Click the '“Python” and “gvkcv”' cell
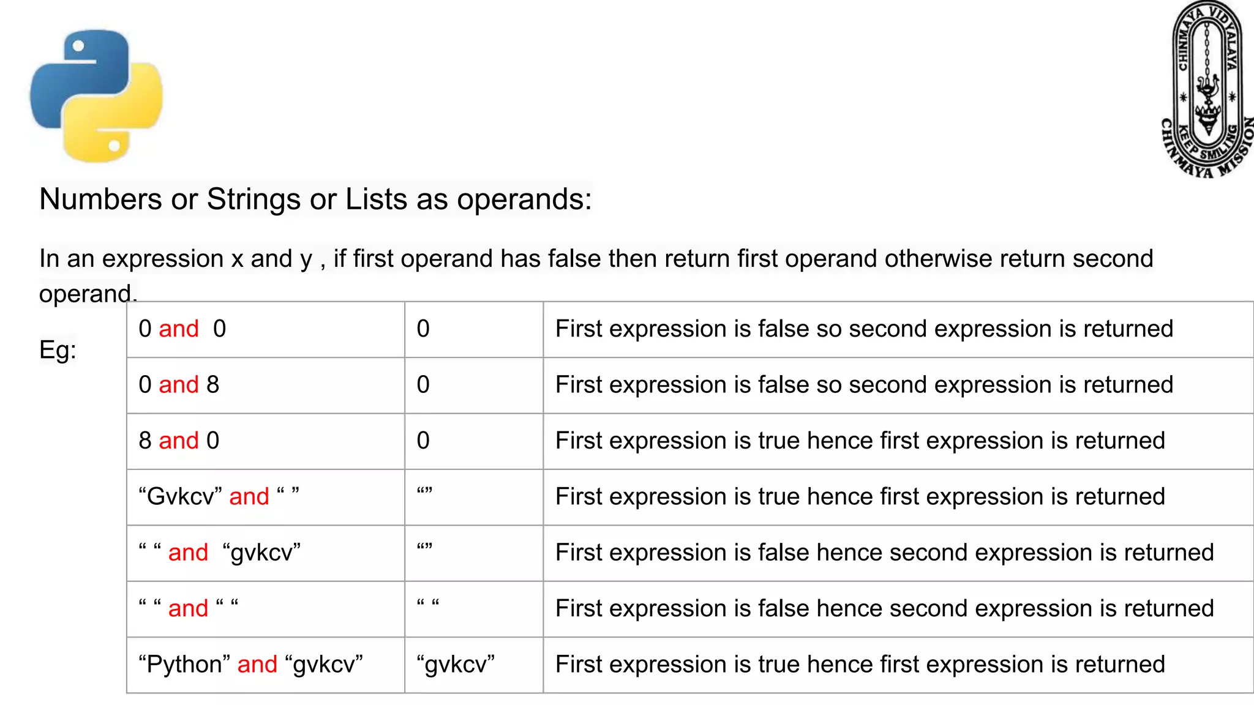1254x705 pixels. pos(266,665)
